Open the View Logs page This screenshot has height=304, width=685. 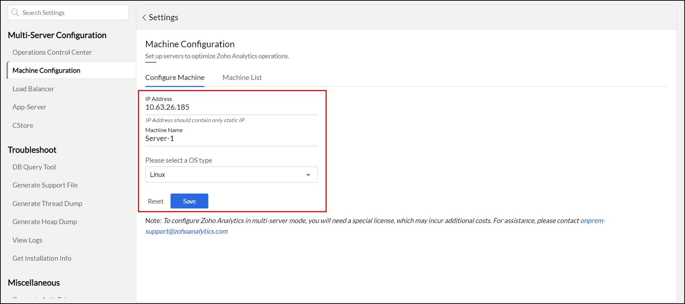[27, 240]
